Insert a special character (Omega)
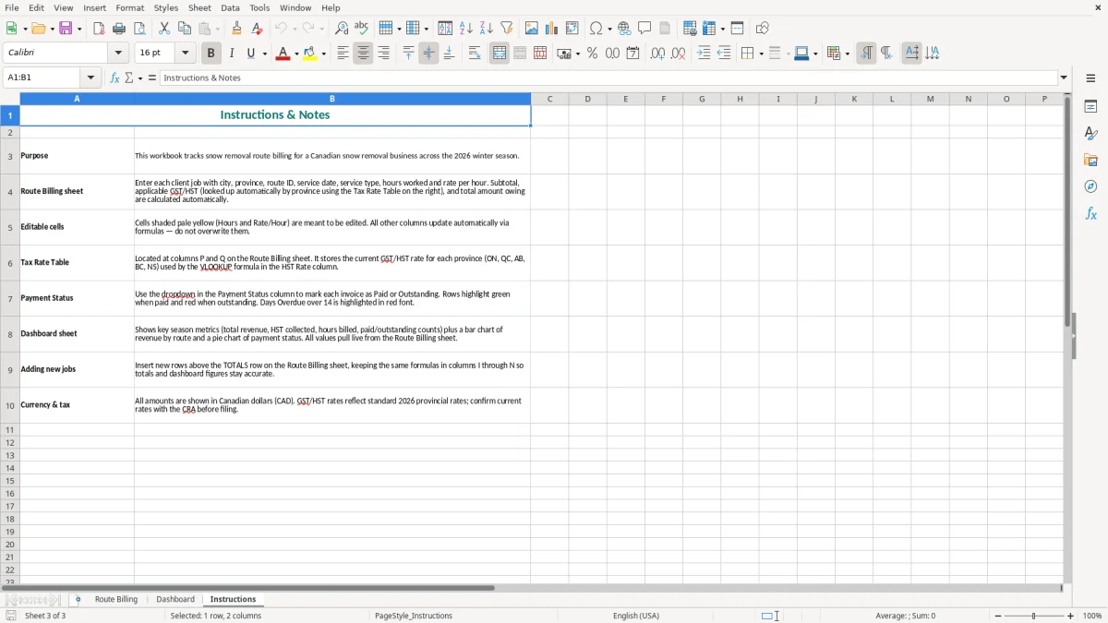This screenshot has height=623, width=1108. click(596, 29)
